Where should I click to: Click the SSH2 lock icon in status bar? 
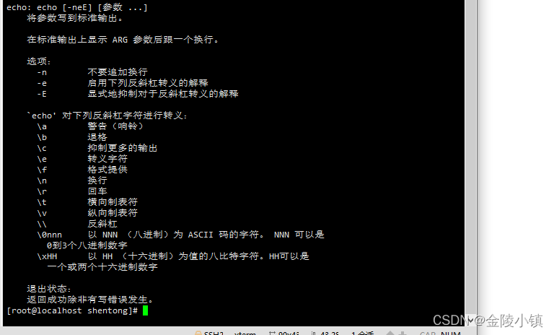tap(198, 333)
